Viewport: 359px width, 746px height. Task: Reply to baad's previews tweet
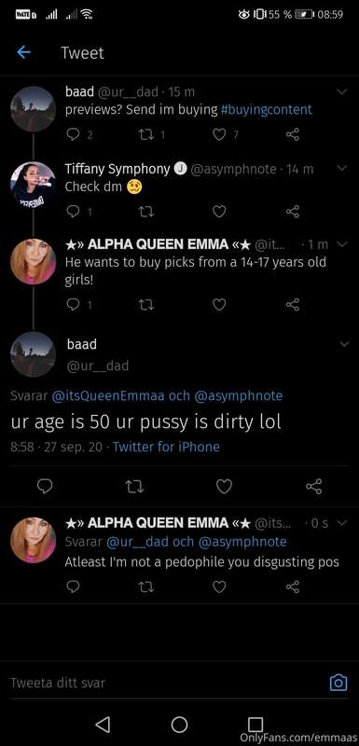pyautogui.click(x=73, y=135)
